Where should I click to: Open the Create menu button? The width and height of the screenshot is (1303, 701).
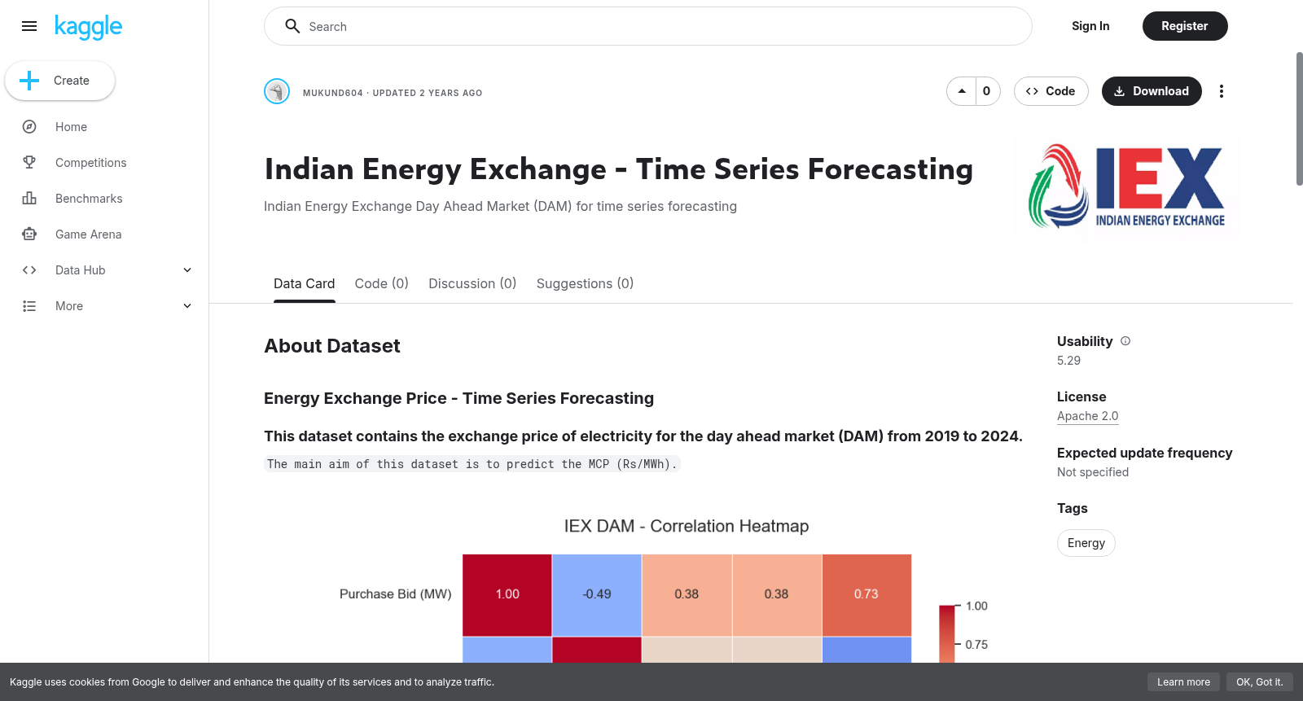click(59, 81)
